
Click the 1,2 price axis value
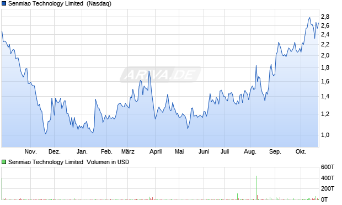tap(325, 114)
